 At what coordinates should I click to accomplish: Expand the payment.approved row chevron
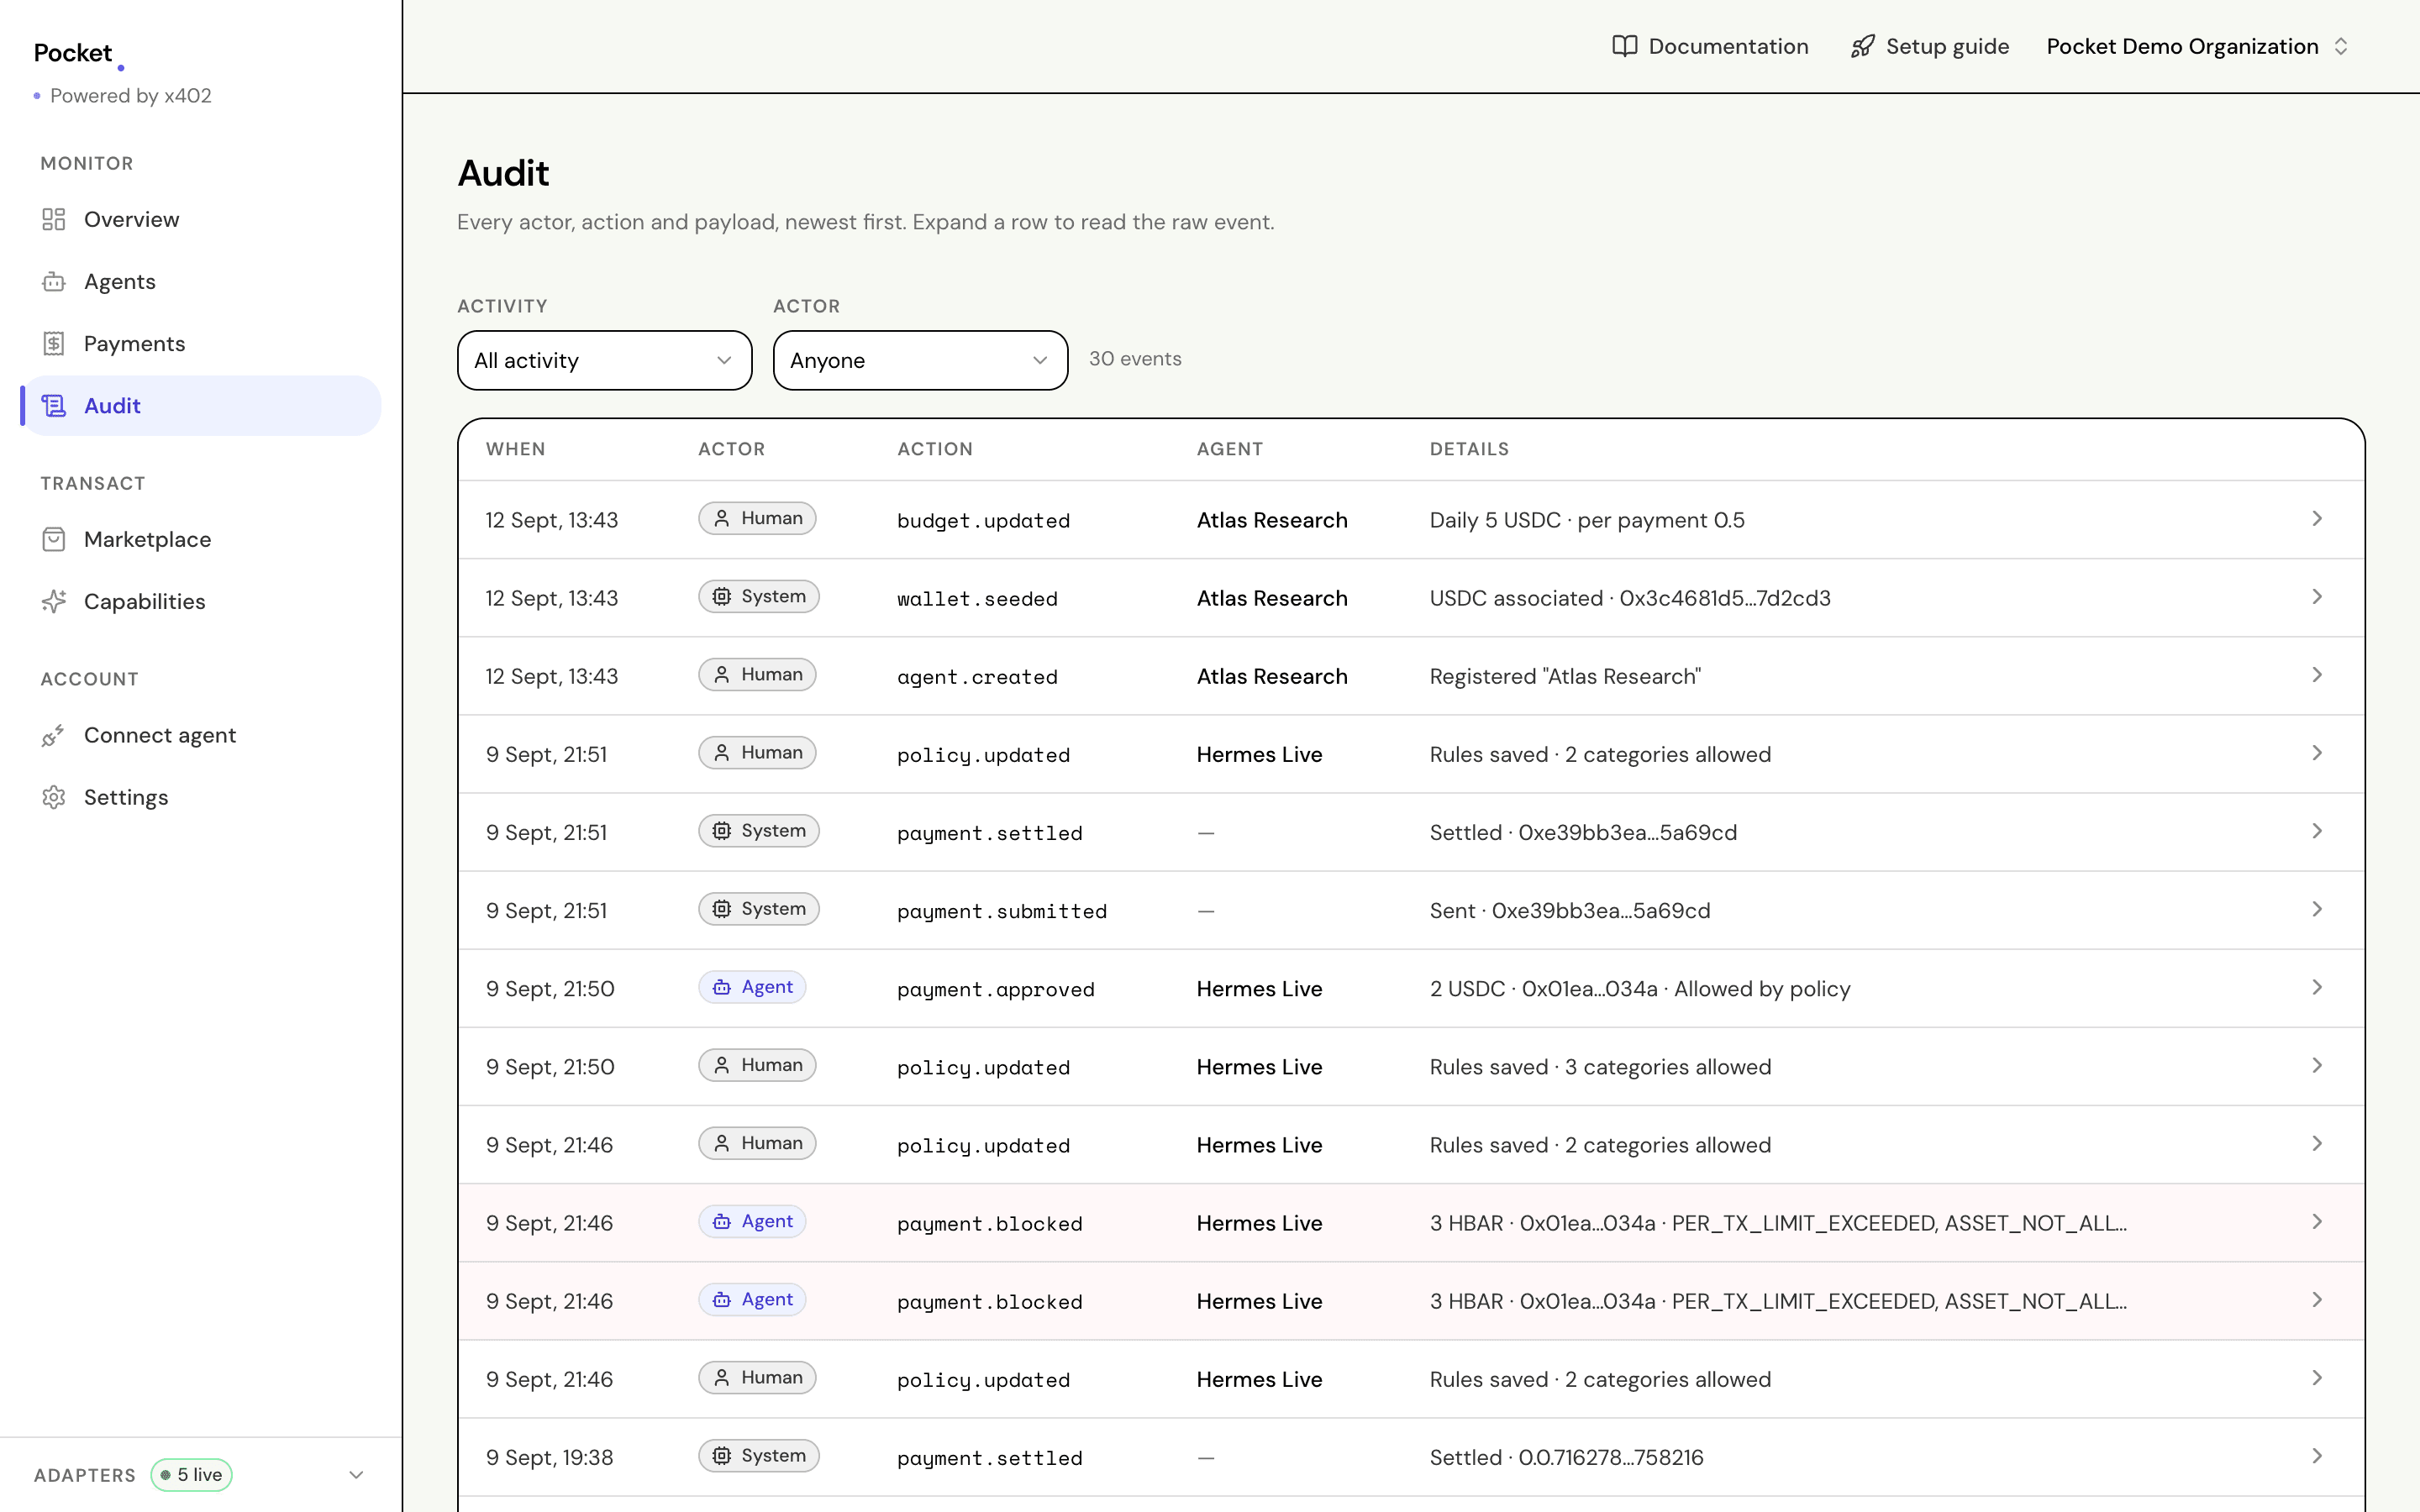[2317, 988]
